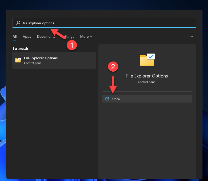Switch to the Apps tab
Viewport: 208px width, 181px height.
pos(27,36)
